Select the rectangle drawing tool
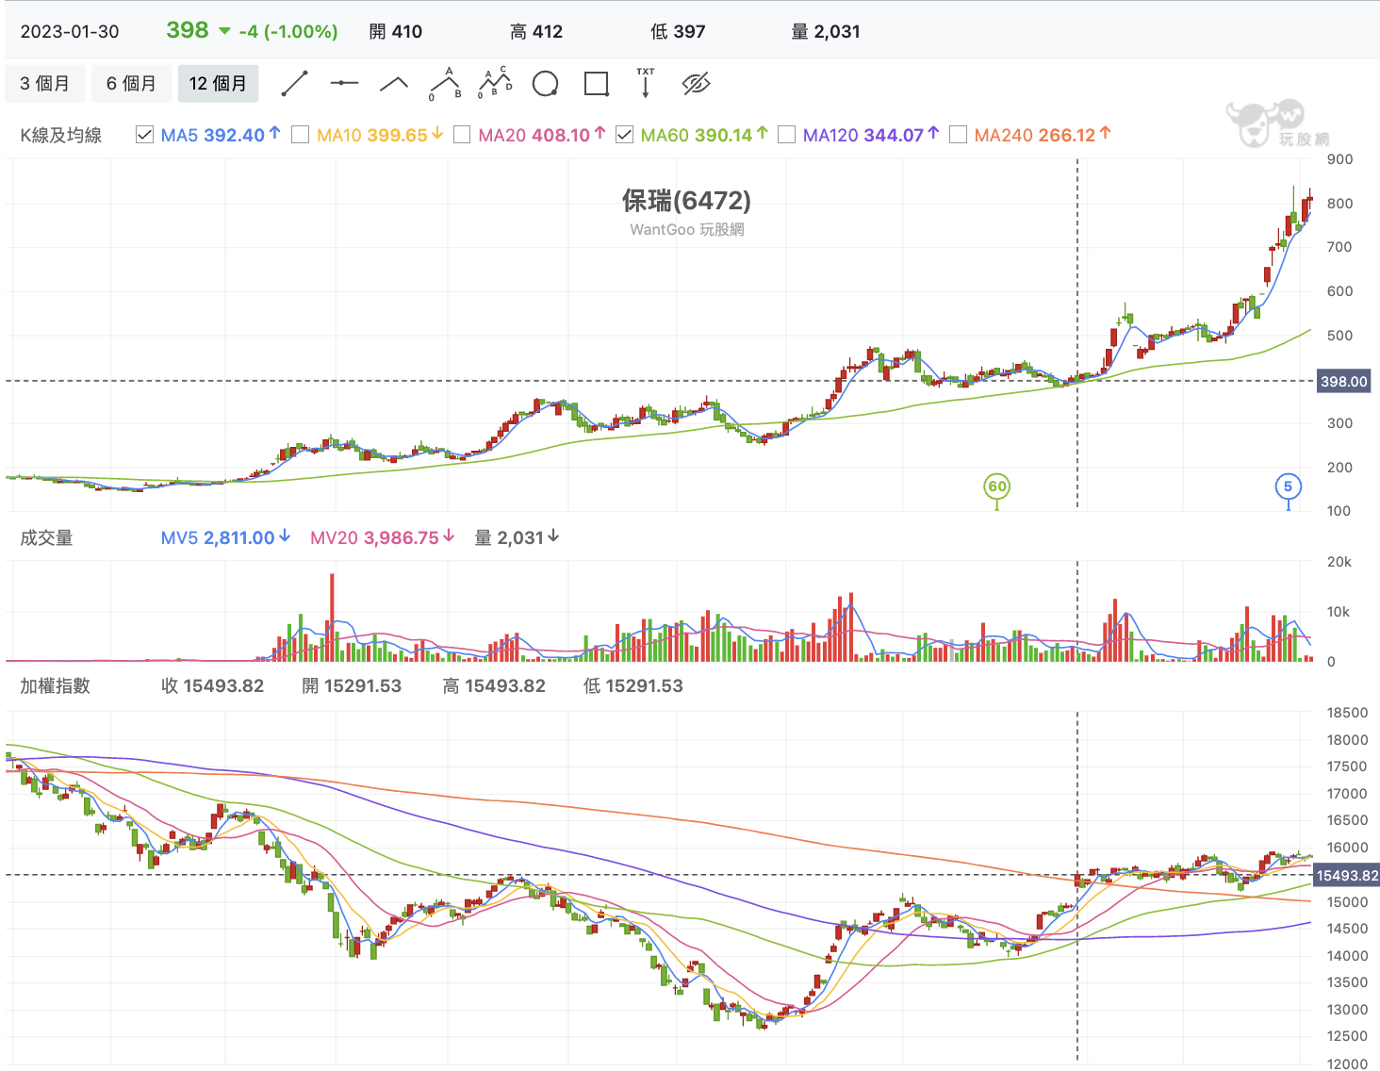Viewport: 1380px width, 1071px height. click(596, 84)
